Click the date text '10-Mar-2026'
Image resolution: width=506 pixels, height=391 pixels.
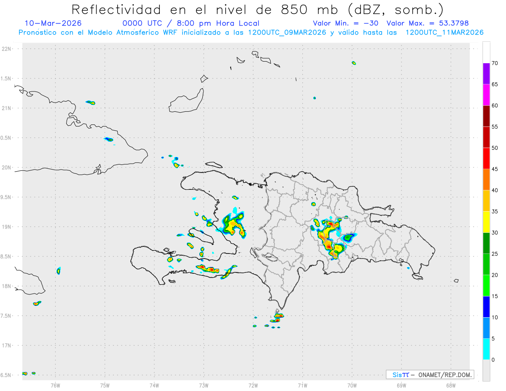point(53,23)
